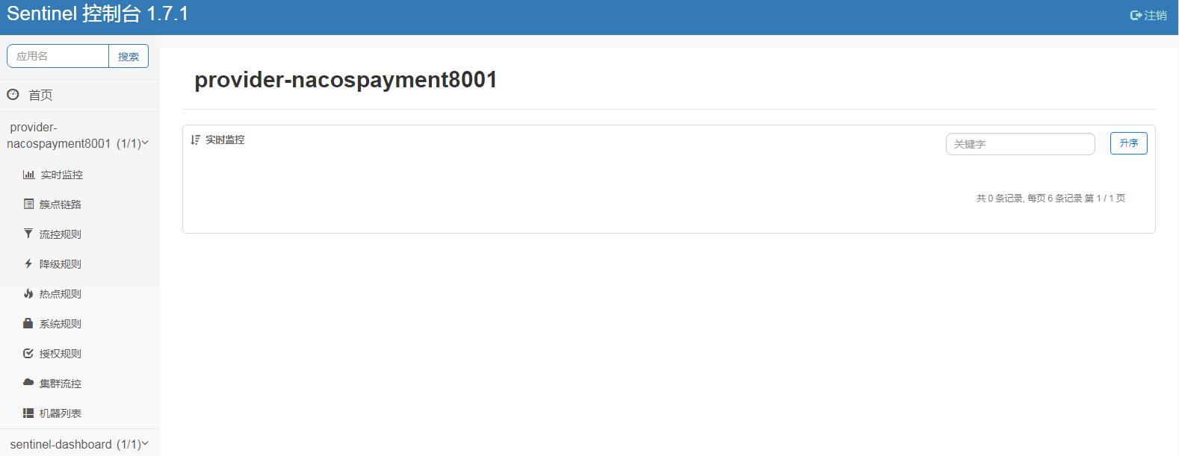
Task: Click the dashboard icon beside 首页
Action: 13,94
